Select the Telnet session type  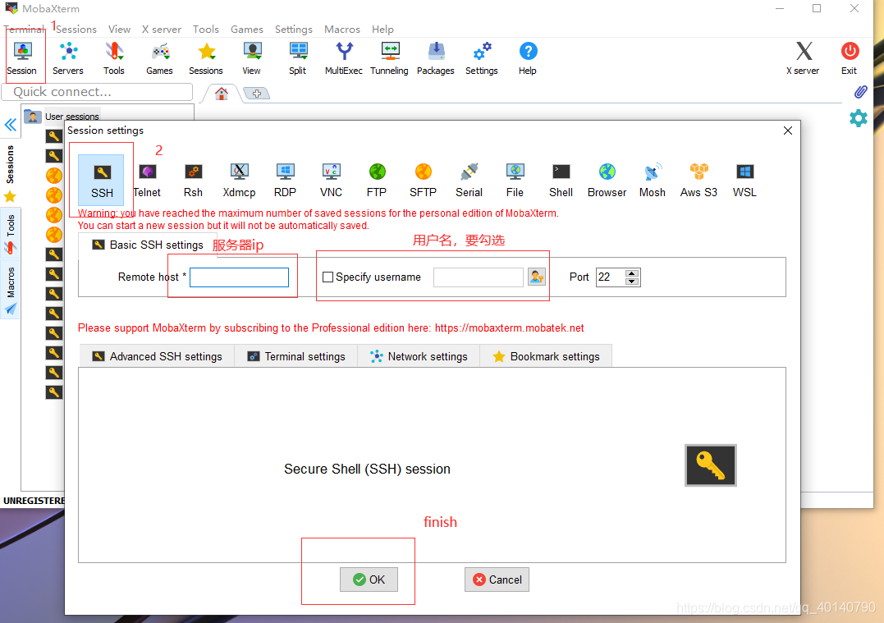coord(147,181)
